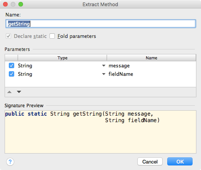Uncheck the message parameter checkbox
Image resolution: width=201 pixels, height=170 pixels.
coord(12,65)
